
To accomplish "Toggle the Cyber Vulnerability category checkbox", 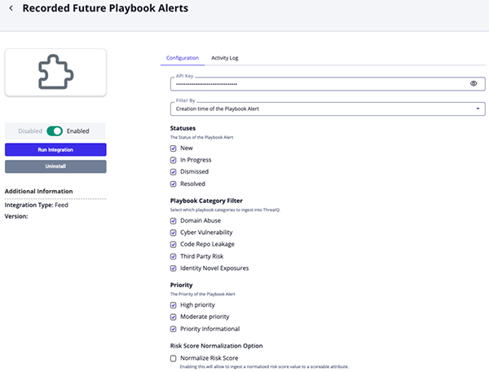I will point(173,232).
